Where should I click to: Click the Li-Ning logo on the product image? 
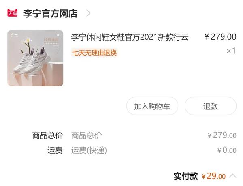pos(15,35)
